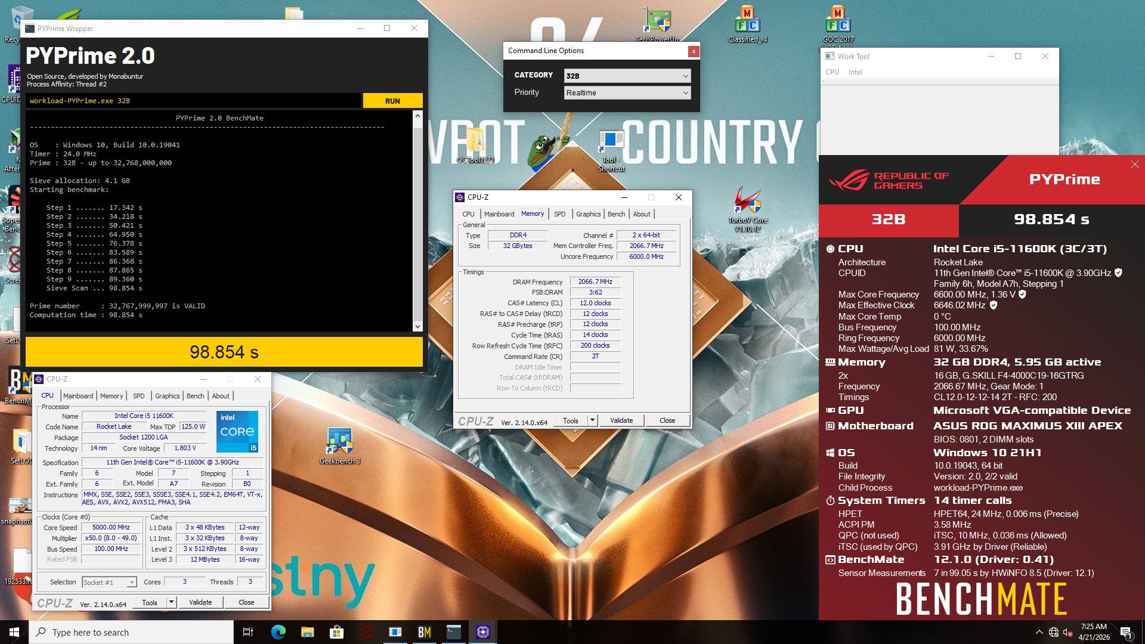Click the muted volume tray icon

point(1068,632)
